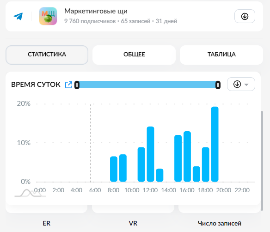
Task: Grab the left time range slider handle
Action: pos(77,85)
